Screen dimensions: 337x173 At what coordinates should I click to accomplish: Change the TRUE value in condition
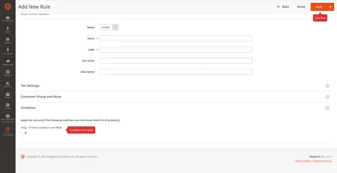pos(58,127)
